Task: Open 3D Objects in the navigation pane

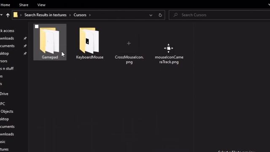Action: pyautogui.click(x=7, y=111)
